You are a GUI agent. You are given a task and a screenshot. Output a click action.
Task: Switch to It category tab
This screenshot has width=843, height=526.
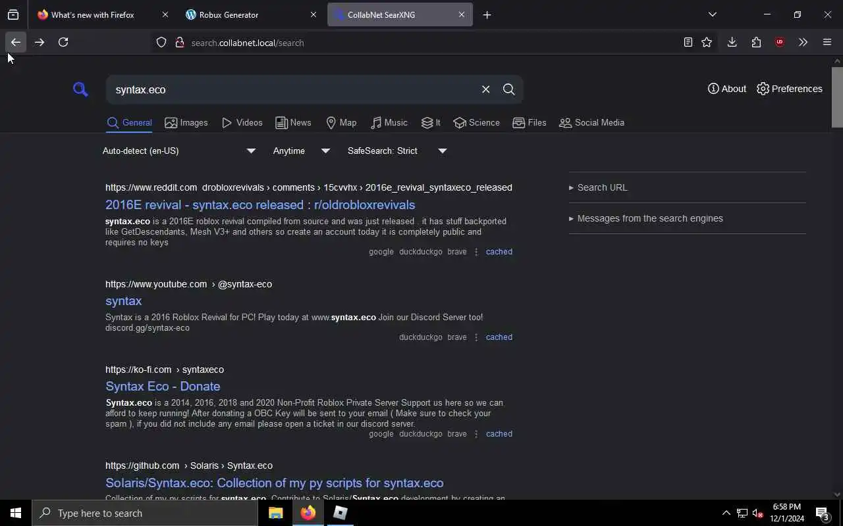pos(431,122)
